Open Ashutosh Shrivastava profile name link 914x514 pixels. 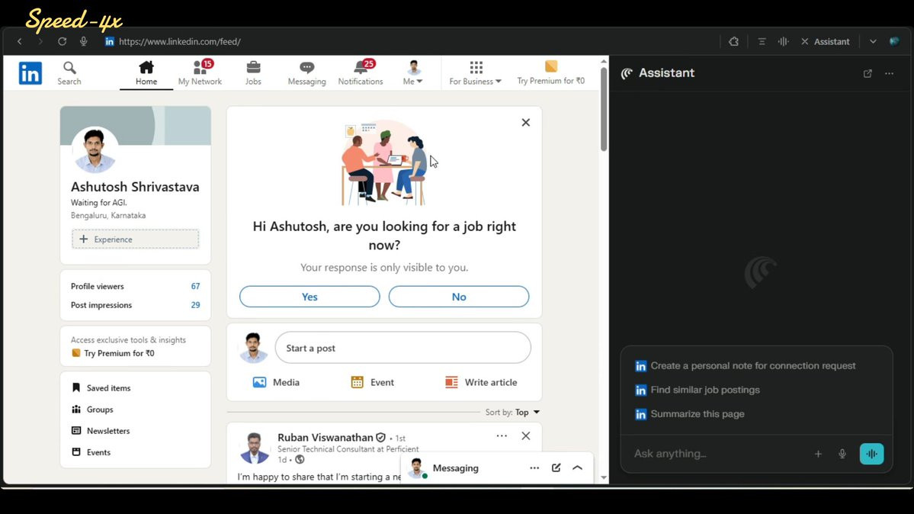[135, 187]
